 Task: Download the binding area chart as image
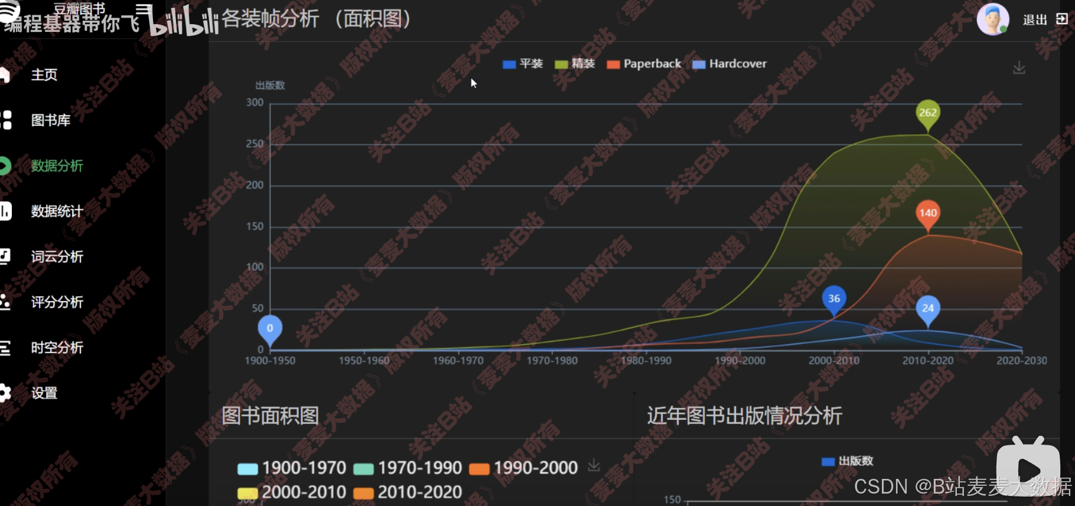pos(1019,68)
